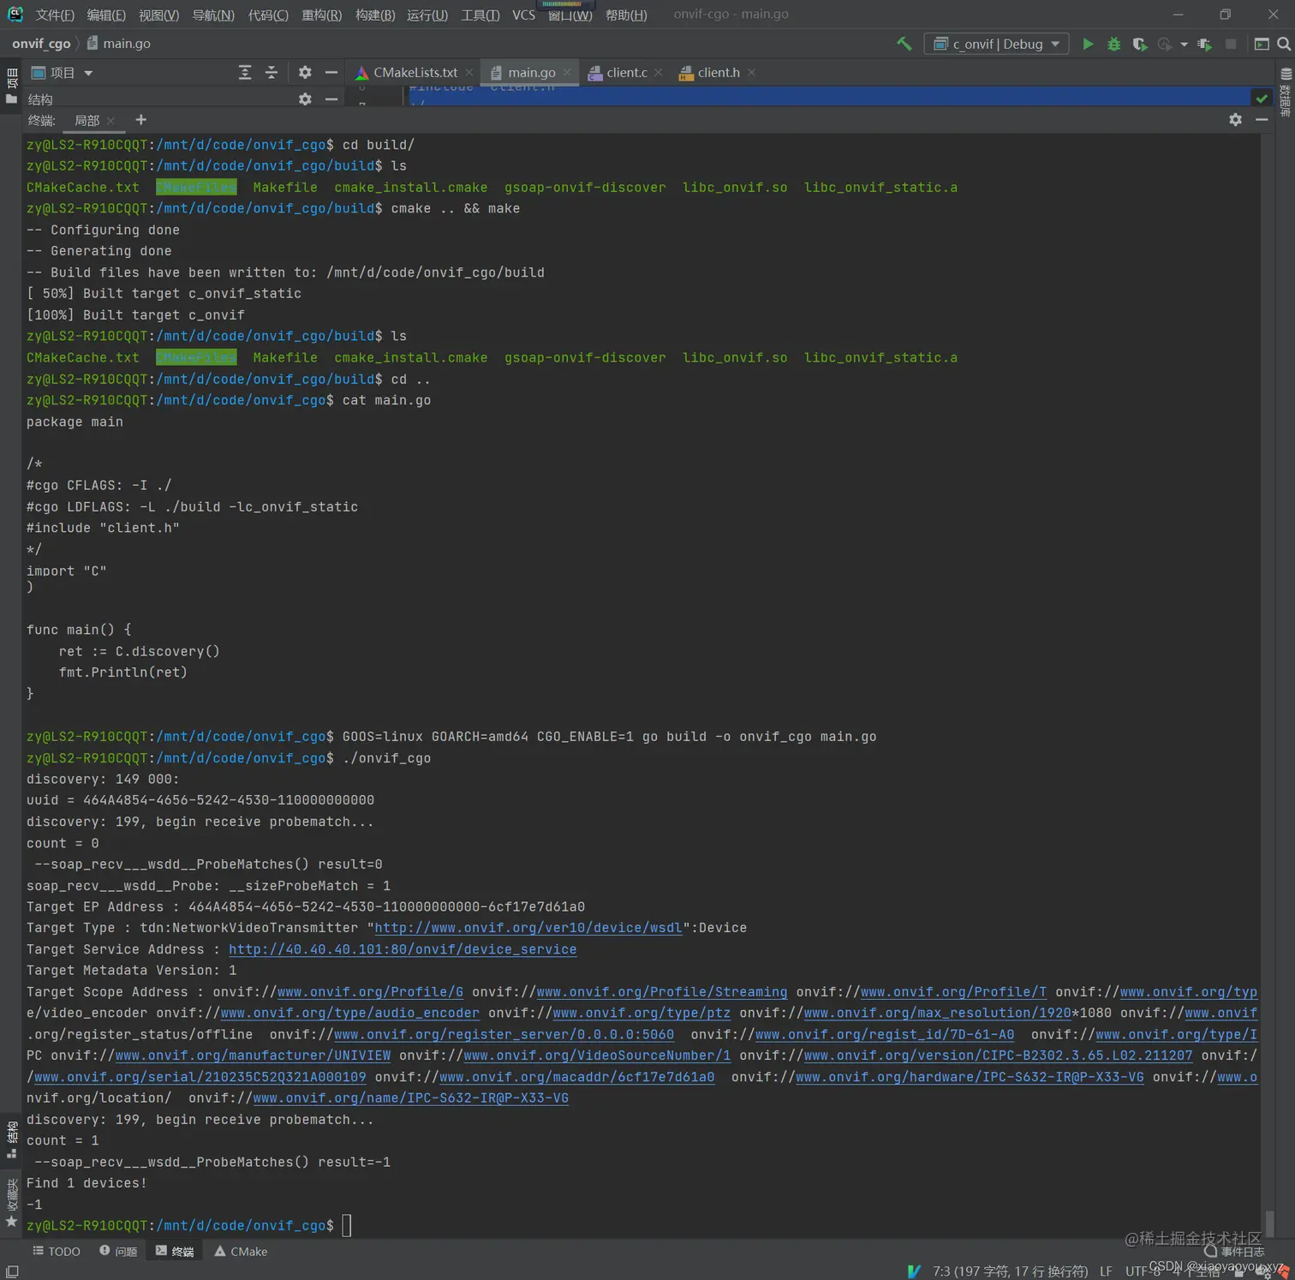Image resolution: width=1295 pixels, height=1280 pixels.
Task: Hide the terminal panel with minus icon
Action: click(x=1262, y=120)
